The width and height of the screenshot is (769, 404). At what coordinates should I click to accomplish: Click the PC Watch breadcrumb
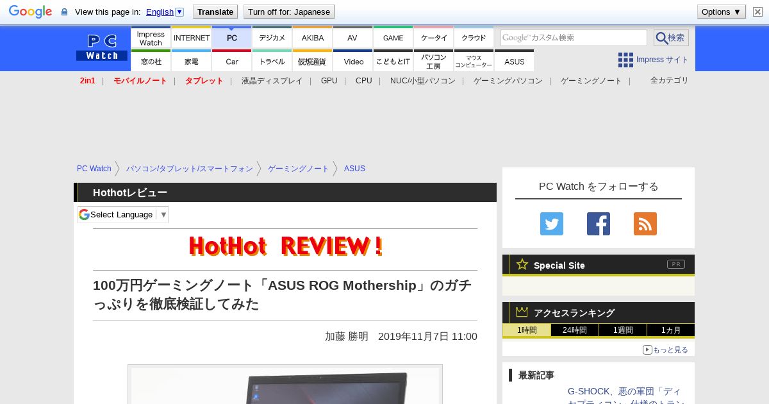click(x=94, y=169)
